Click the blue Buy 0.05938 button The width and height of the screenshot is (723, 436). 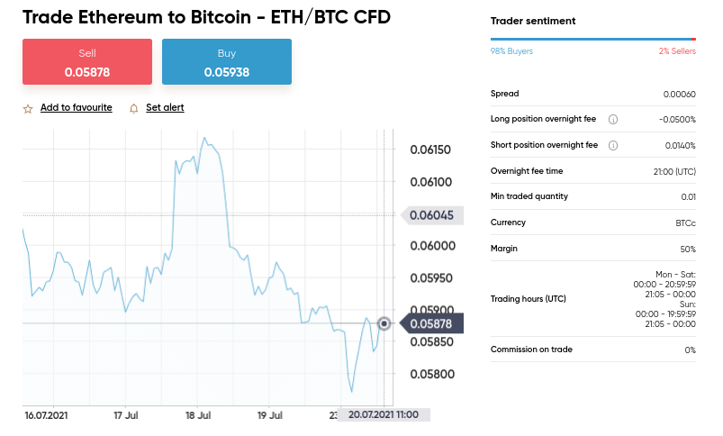click(227, 62)
